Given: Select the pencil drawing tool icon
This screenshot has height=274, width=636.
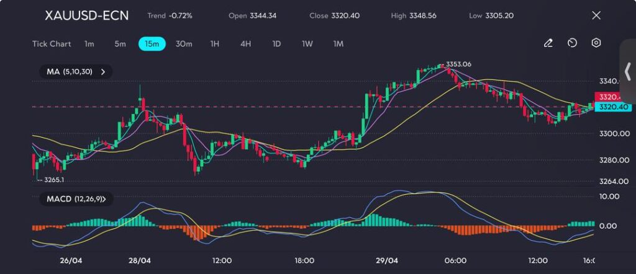Looking at the screenshot, I should click(x=548, y=43).
